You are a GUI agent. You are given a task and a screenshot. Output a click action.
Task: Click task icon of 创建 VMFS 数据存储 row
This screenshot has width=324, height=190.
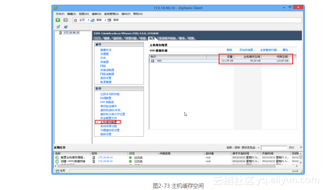click(x=56, y=161)
